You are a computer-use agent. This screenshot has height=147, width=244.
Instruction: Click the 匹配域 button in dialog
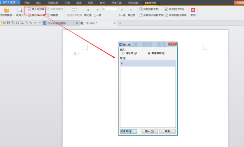tap(129, 131)
